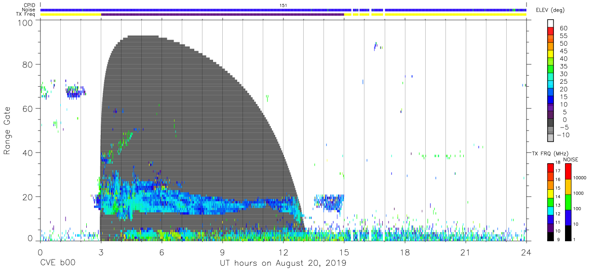This screenshot has height=273, width=592.
Task: Click the black 1 swatch in NOISE legend
Action: pyautogui.click(x=568, y=233)
